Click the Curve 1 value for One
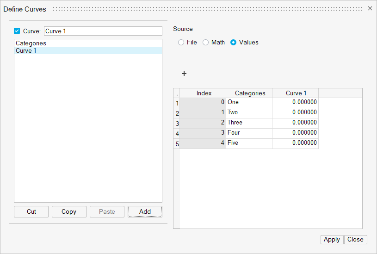Image resolution: width=377 pixels, height=254 pixels. tap(295, 102)
